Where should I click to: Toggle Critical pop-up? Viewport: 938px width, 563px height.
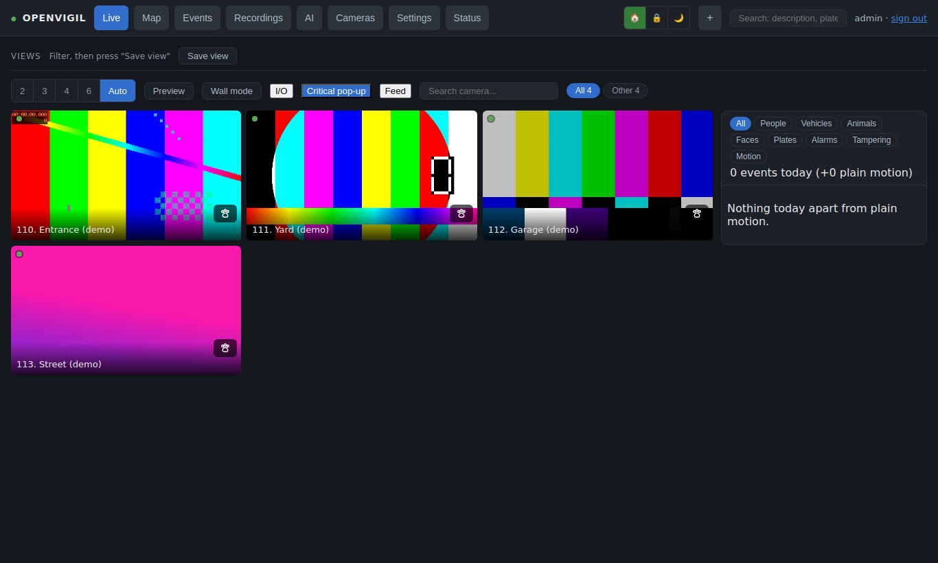pos(336,91)
